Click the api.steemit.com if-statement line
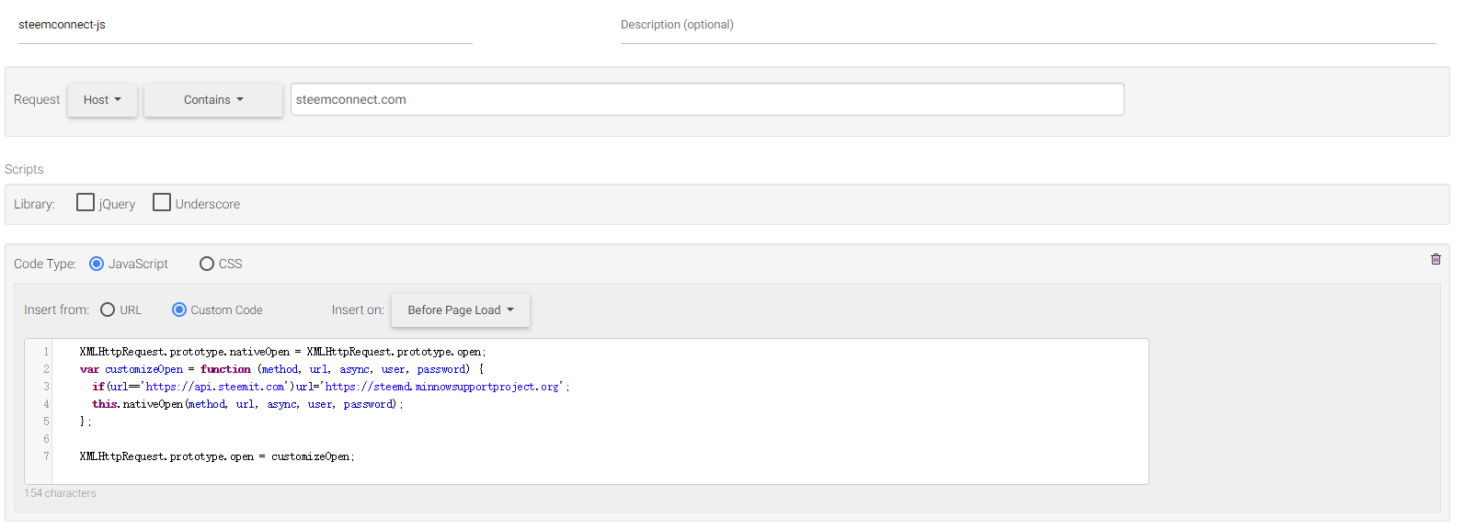This screenshot has width=1464, height=529. click(x=331, y=387)
